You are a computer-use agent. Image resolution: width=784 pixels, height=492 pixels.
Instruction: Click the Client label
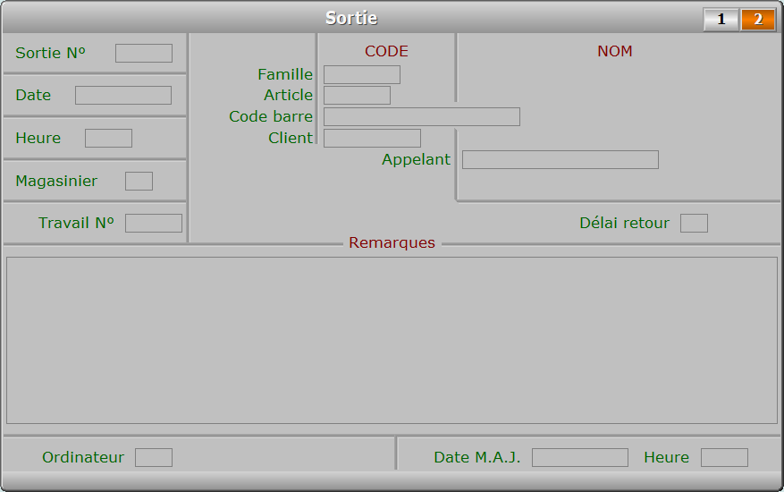(x=291, y=138)
